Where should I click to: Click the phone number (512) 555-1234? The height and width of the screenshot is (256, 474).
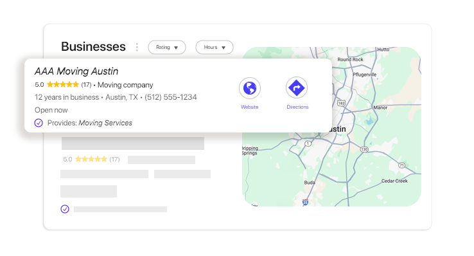click(171, 97)
